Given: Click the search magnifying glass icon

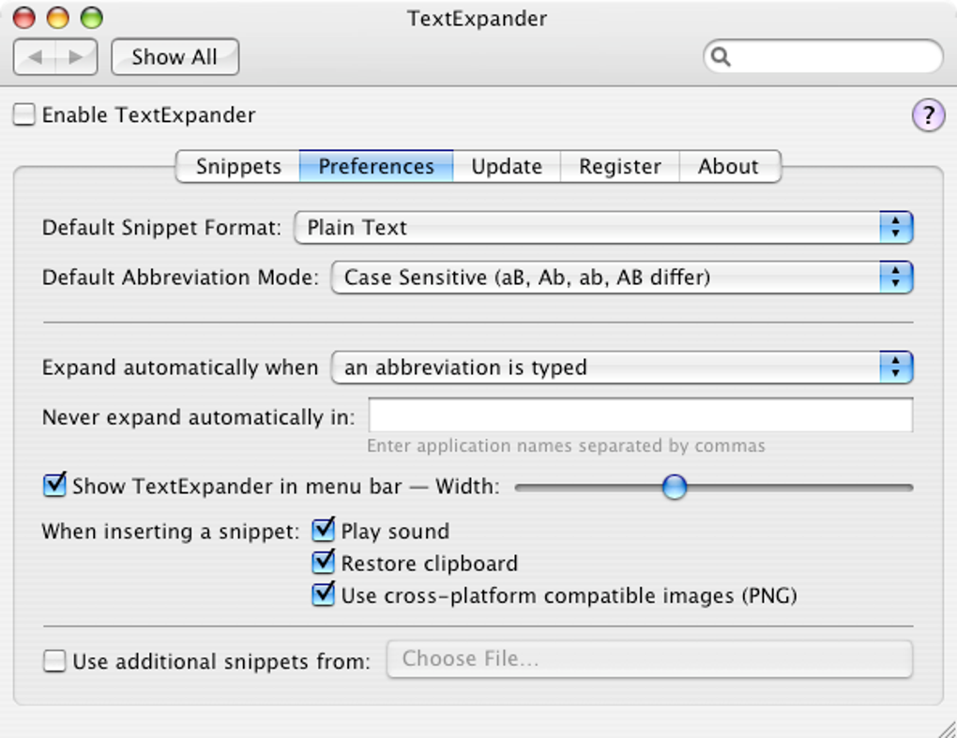Looking at the screenshot, I should [721, 57].
